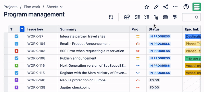
Task: Click the refresh sync icon
Action: (x=111, y=17)
